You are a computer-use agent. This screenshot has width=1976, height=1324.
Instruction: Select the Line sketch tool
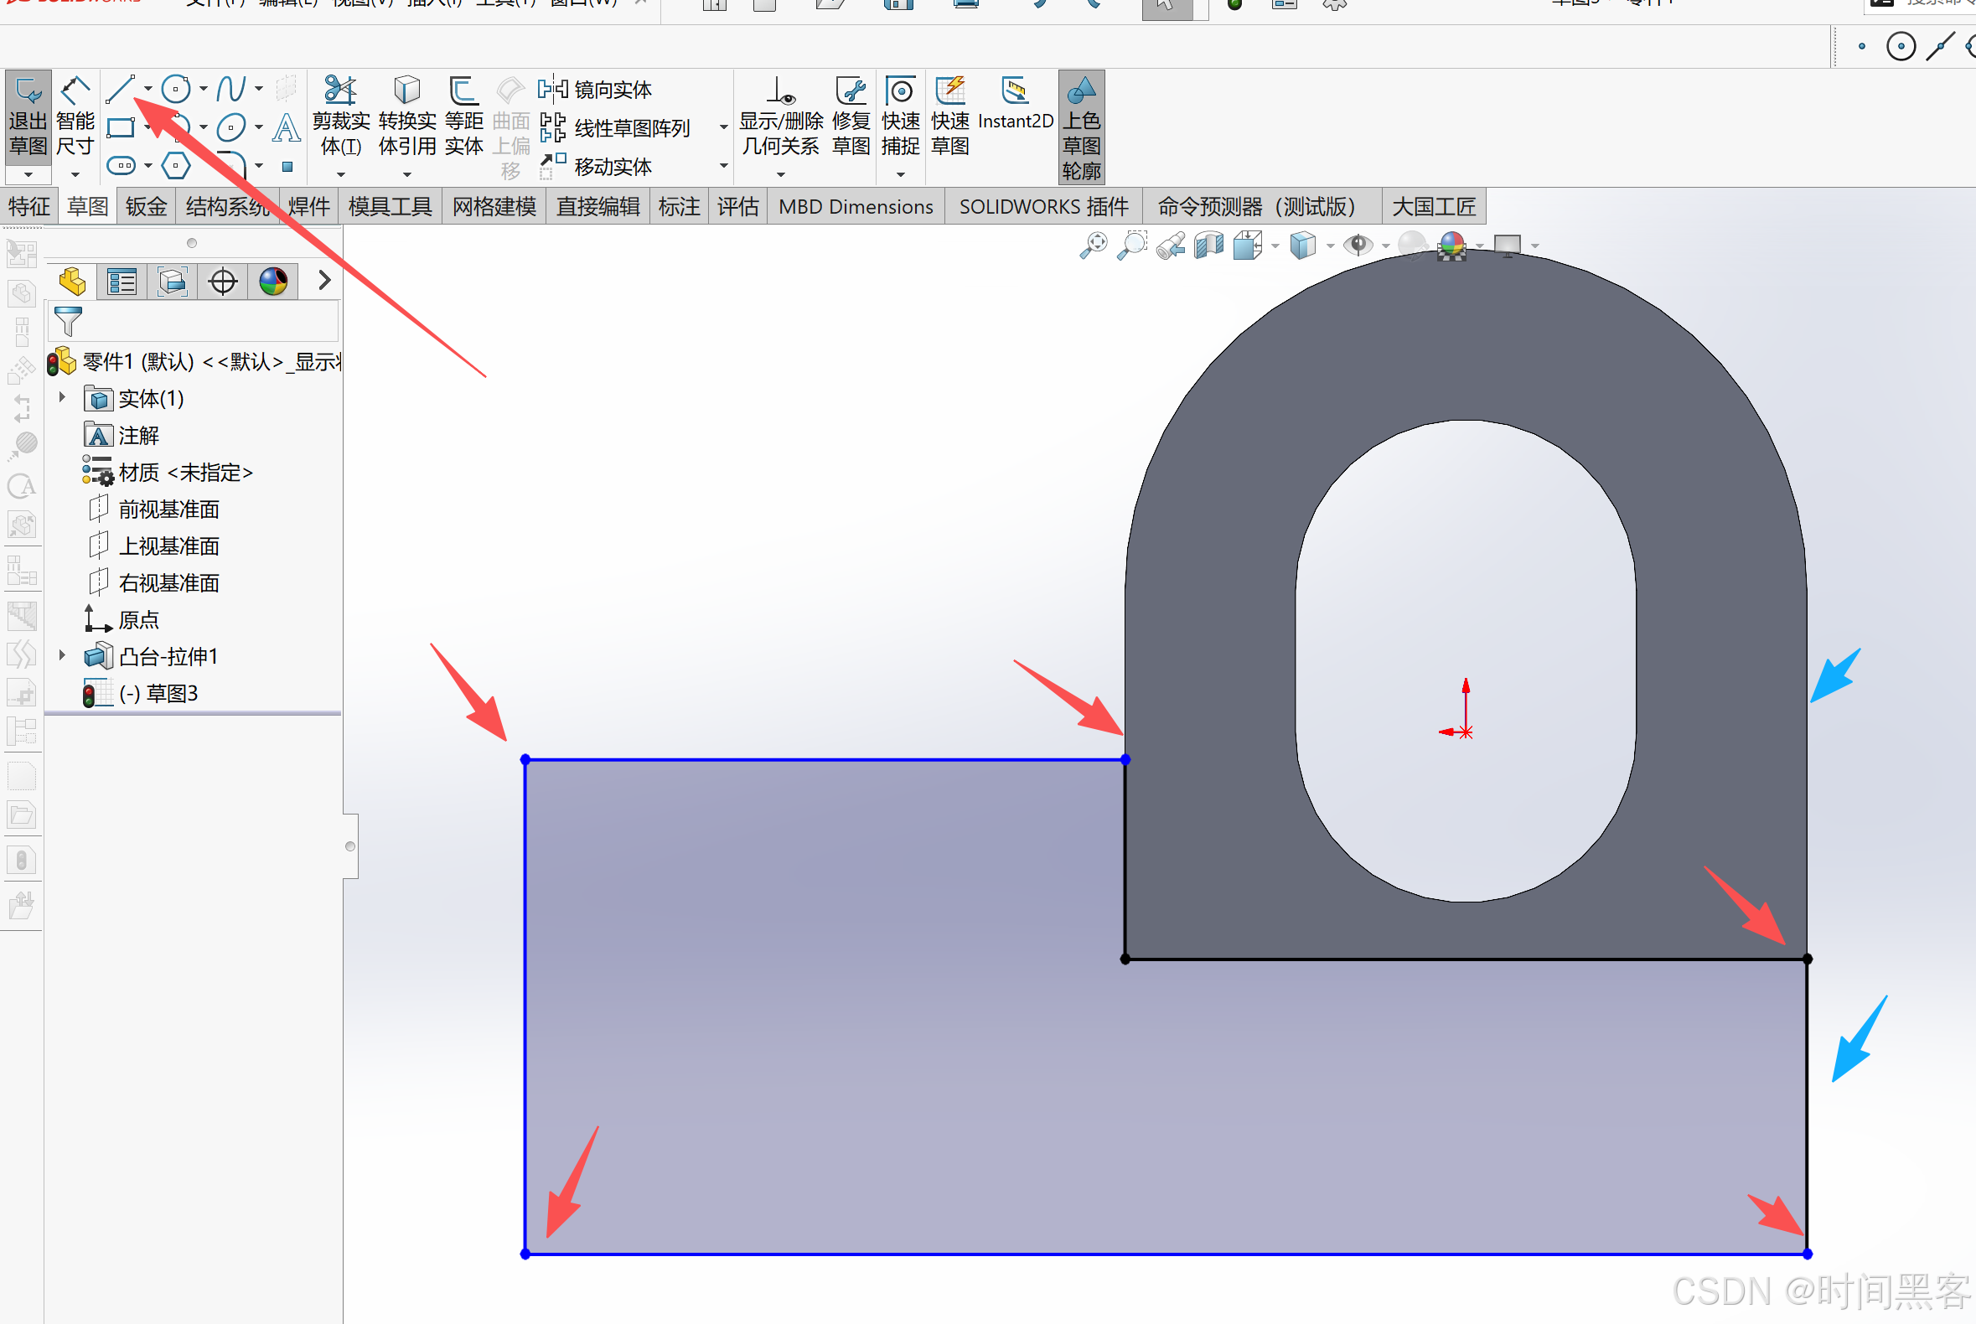click(121, 88)
